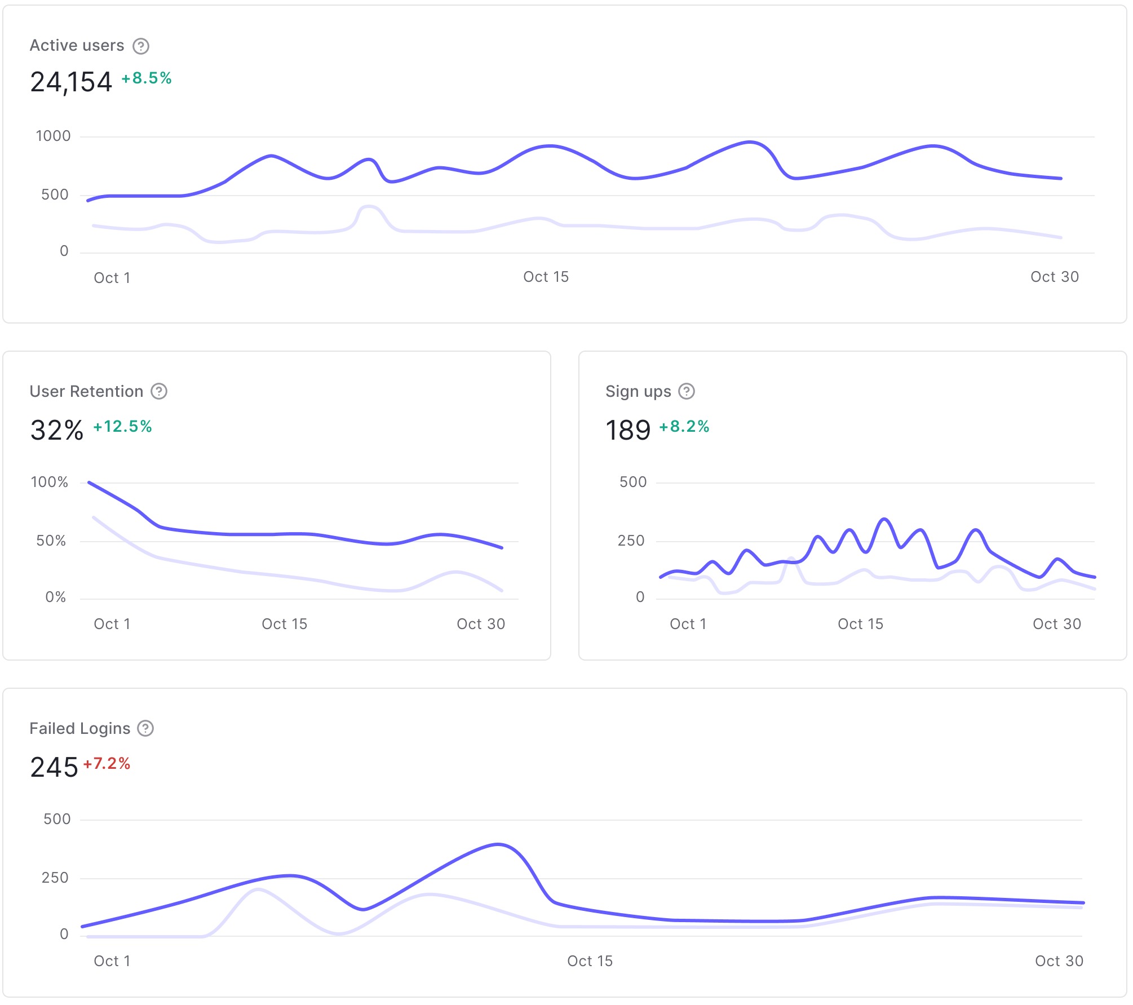
Task: Click Oct 1 label on Sign ups chart
Action: pos(688,624)
